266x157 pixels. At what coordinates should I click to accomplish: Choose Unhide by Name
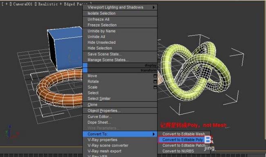click(120, 31)
